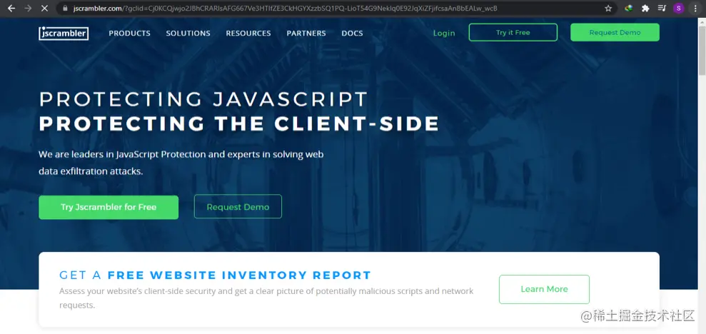Click the green Request Demo header button
The width and height of the screenshot is (706, 334).
coord(615,32)
